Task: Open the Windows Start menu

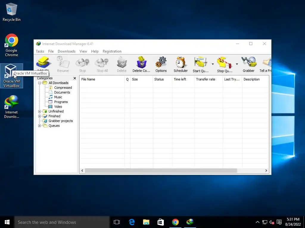Action: (x=7, y=222)
